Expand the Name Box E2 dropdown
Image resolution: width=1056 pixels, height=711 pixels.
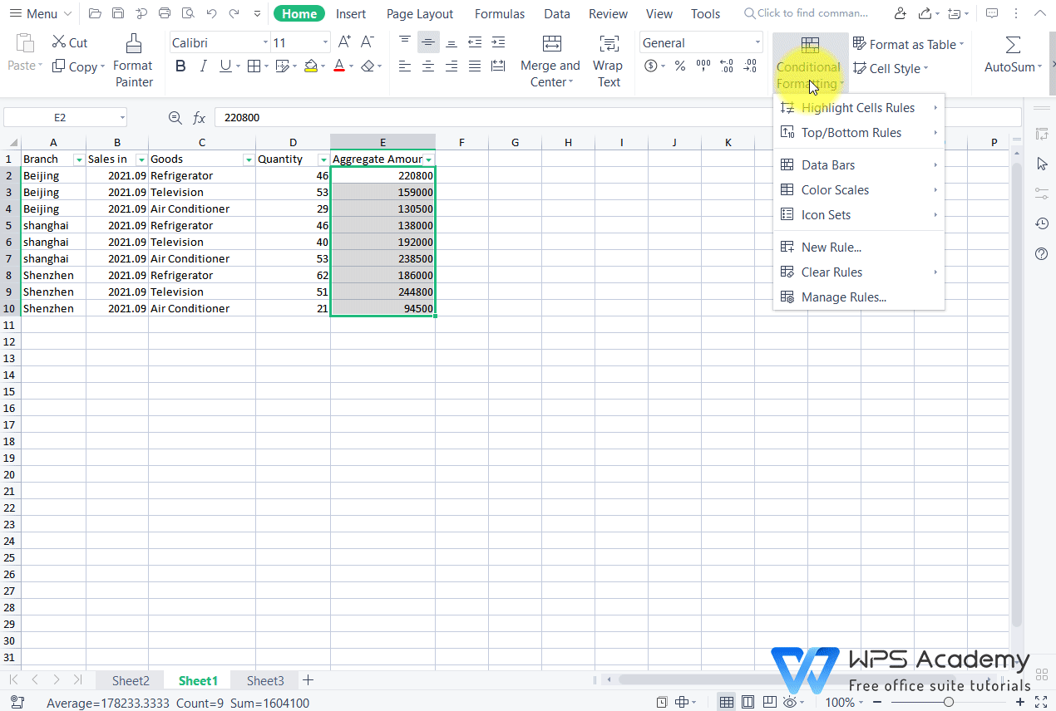tap(122, 118)
